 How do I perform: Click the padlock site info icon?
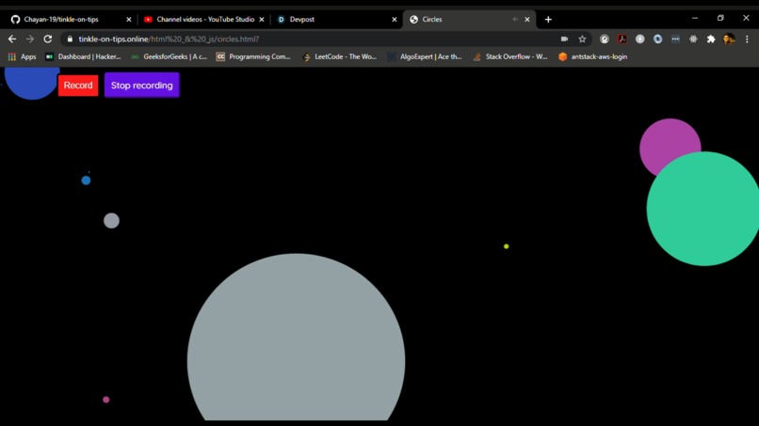point(70,39)
